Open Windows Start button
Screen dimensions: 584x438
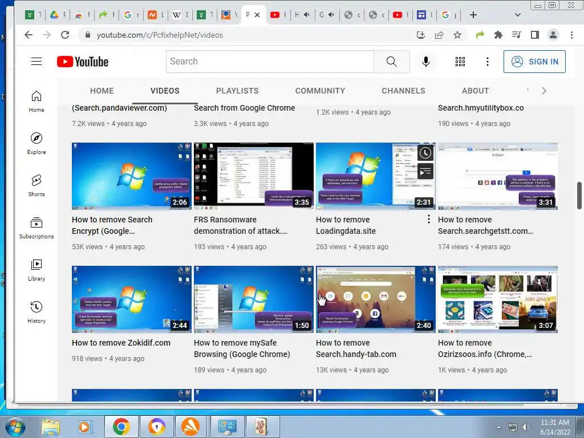click(14, 427)
